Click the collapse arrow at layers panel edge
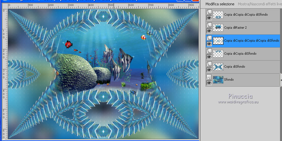The width and height of the screenshot is (282, 141). tap(281, 80)
